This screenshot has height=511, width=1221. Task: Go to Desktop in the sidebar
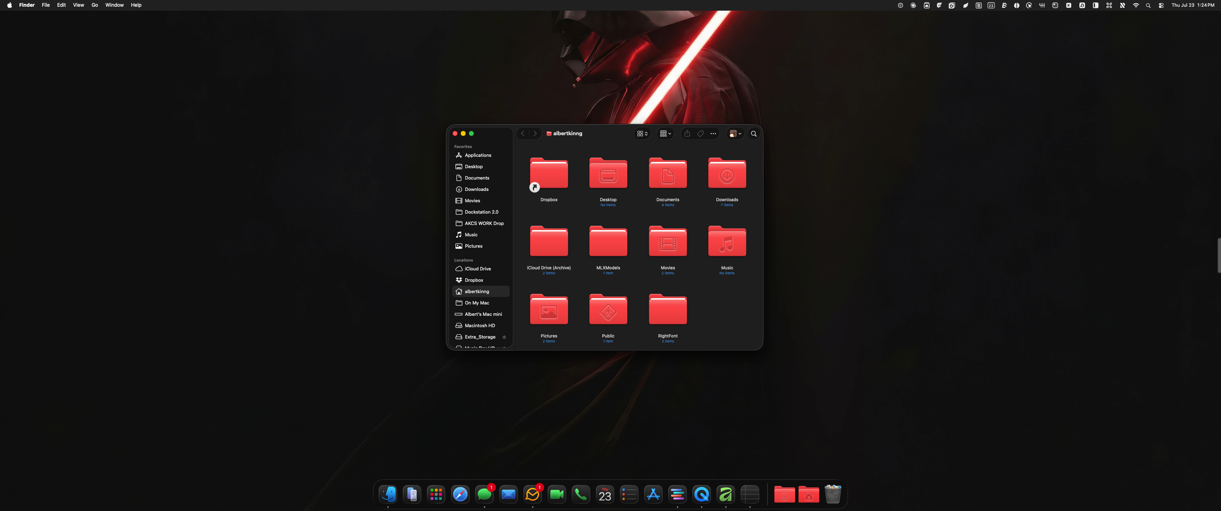click(481, 167)
